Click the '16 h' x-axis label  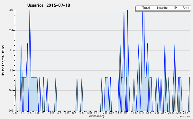click(134, 113)
